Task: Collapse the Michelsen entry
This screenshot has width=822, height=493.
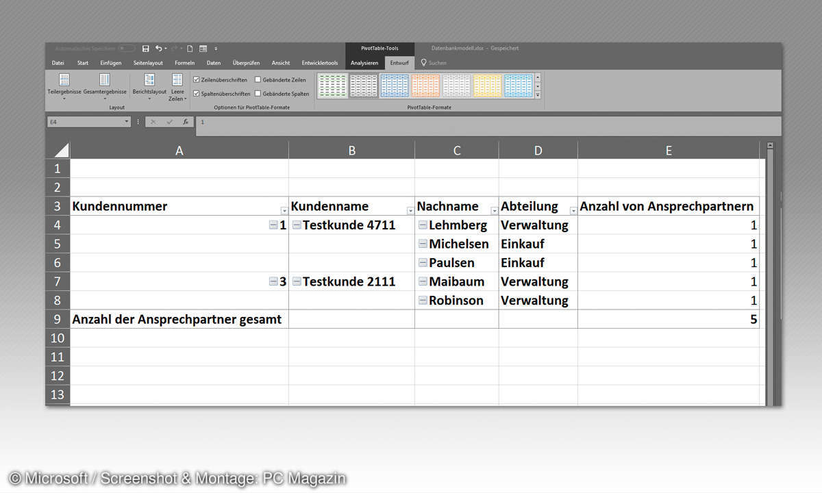Action: coord(423,244)
